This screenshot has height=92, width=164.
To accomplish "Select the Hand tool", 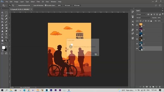I will point(2,40).
